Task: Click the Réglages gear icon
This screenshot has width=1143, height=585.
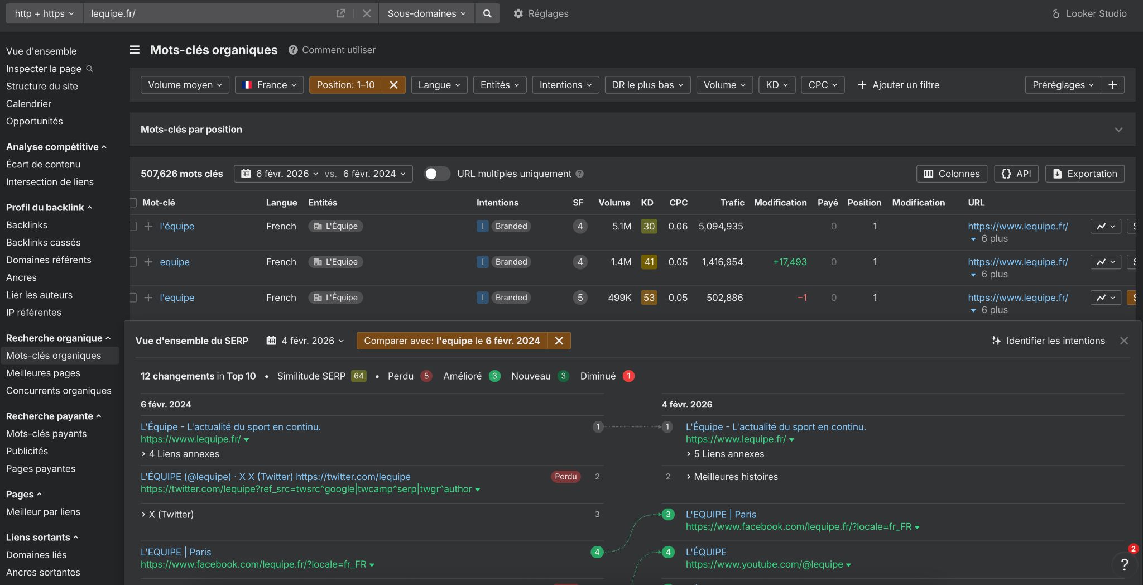Action: pyautogui.click(x=518, y=13)
